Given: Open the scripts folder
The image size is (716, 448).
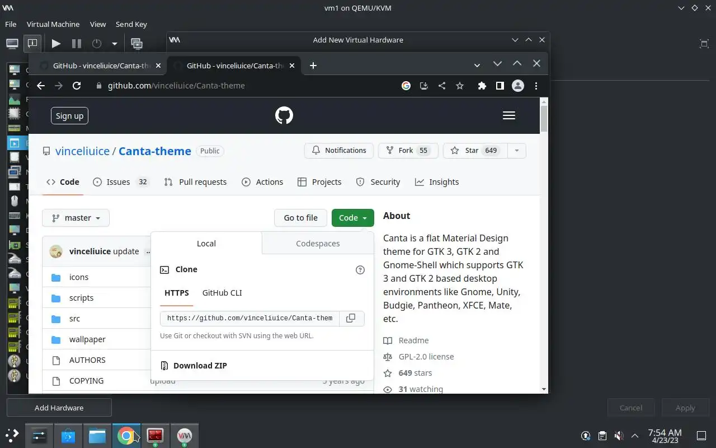Looking at the screenshot, I should coord(81,298).
